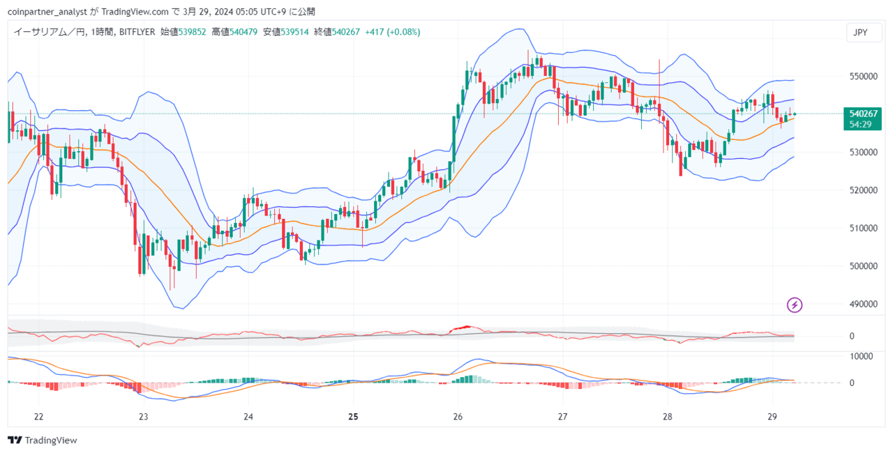Click the TradingView logo in the bottom corner
Viewport: 893px width, 453px height.
click(x=44, y=440)
